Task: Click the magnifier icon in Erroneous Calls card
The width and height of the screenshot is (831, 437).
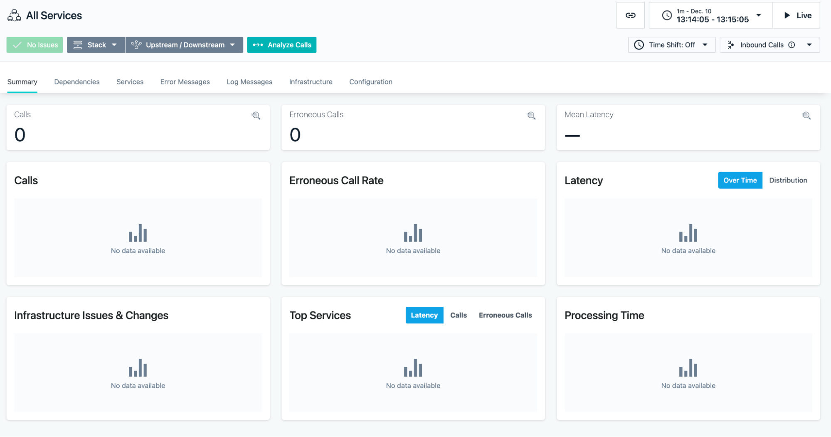Action: coord(531,116)
